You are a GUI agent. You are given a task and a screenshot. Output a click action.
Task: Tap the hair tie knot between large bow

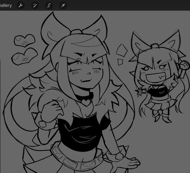click(76, 32)
